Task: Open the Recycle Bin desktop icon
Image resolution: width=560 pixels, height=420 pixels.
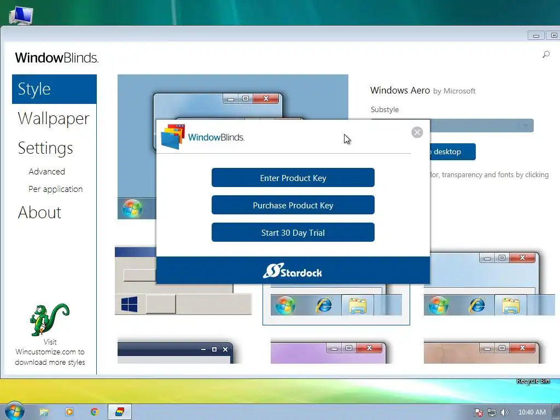Action: [533, 381]
